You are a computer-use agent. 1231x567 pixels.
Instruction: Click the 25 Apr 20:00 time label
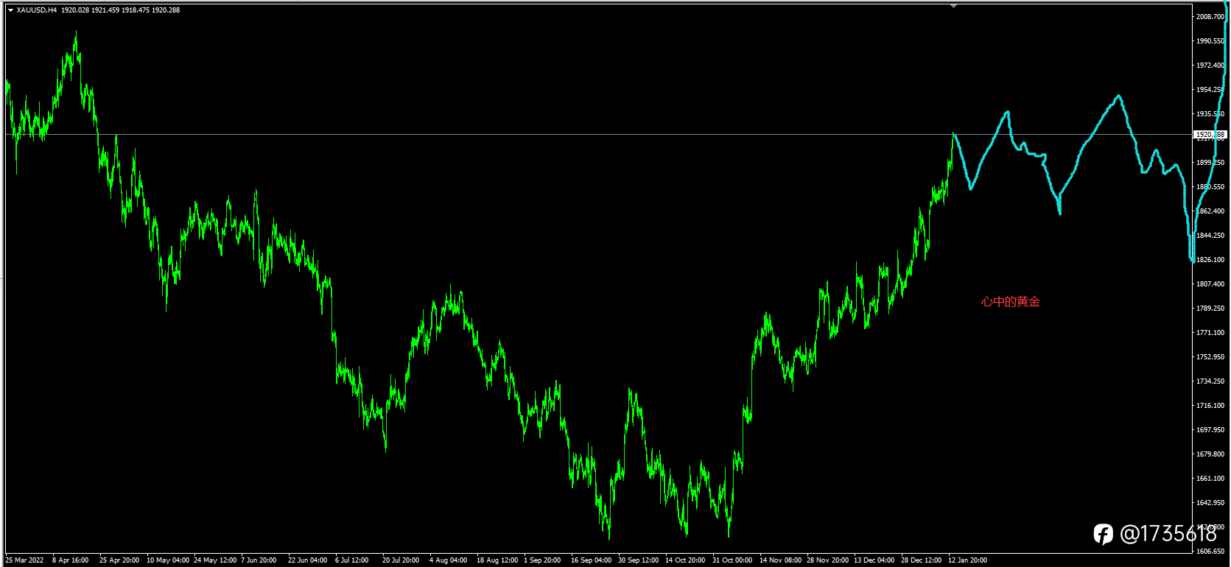pyautogui.click(x=119, y=560)
